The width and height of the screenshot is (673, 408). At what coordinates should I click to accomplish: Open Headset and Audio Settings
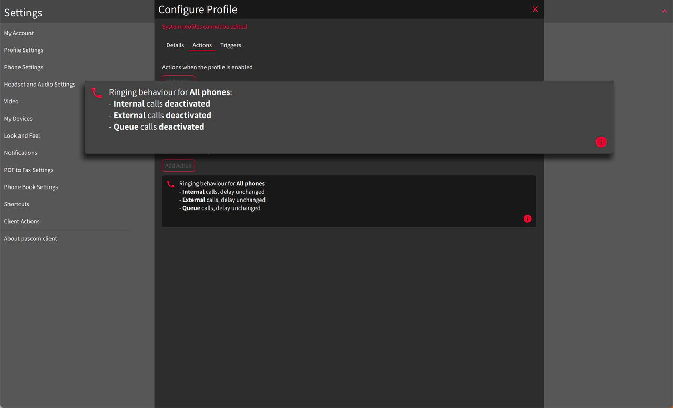tap(39, 84)
